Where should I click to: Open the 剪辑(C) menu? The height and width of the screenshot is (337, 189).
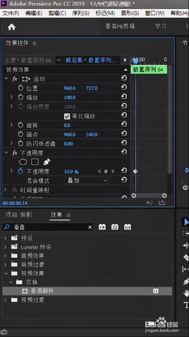coord(57,13)
